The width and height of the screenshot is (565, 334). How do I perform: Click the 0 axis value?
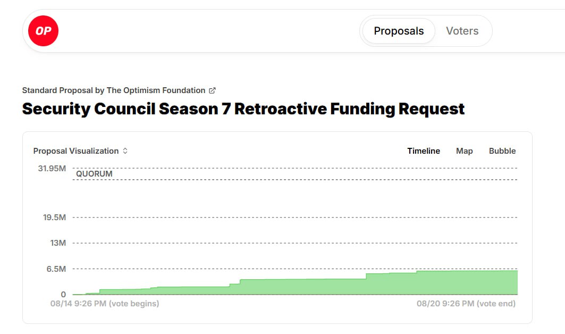(x=63, y=295)
